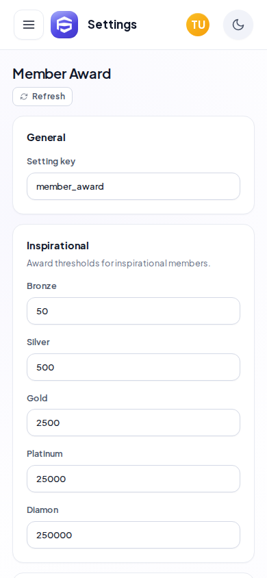Viewport: 267px width, 578px height.
Task: Click the Bronze threshold field showing 50
Action: pyautogui.click(x=133, y=311)
